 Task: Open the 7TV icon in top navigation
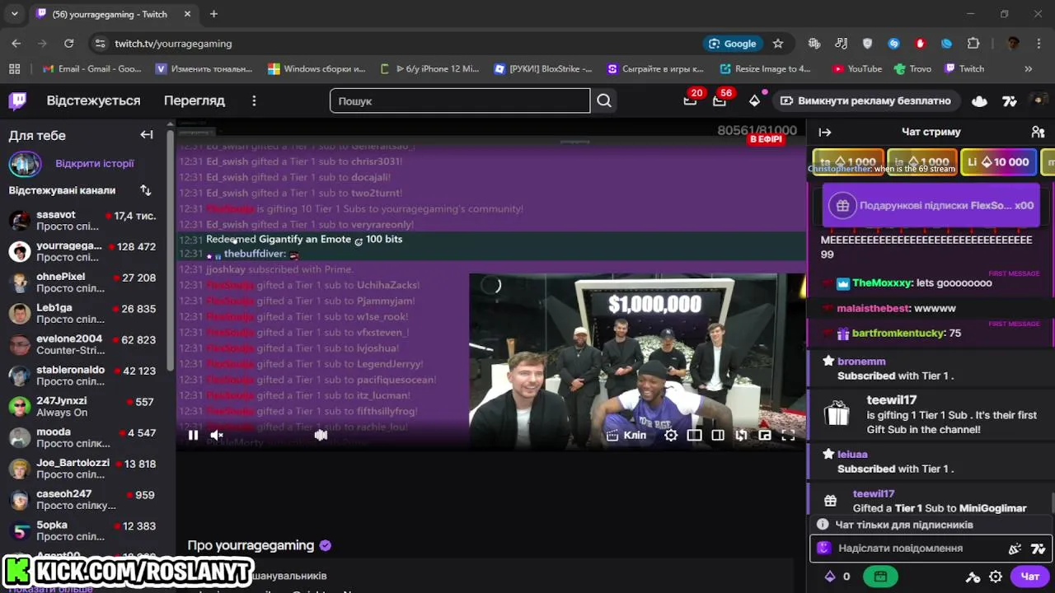(1010, 100)
